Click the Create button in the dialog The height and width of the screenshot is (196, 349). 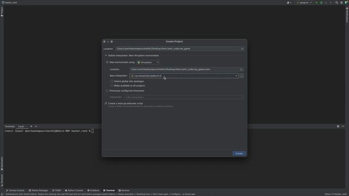(239, 154)
